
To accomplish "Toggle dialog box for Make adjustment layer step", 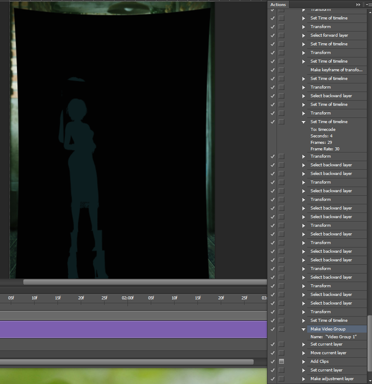I will [281, 379].
